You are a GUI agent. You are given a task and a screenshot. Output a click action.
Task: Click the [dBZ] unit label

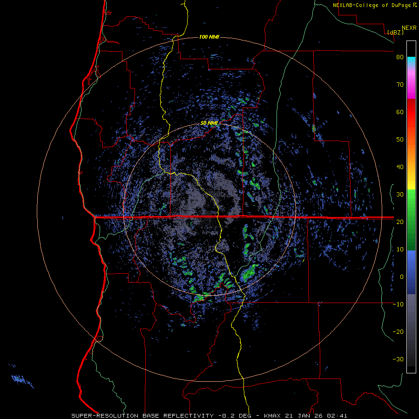pos(395,32)
